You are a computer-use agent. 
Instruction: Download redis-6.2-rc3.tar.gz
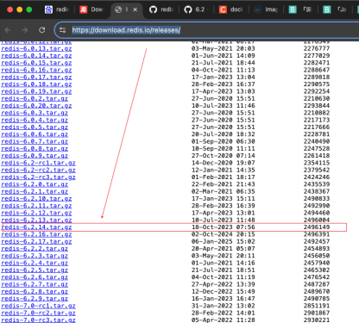[x=38, y=177]
